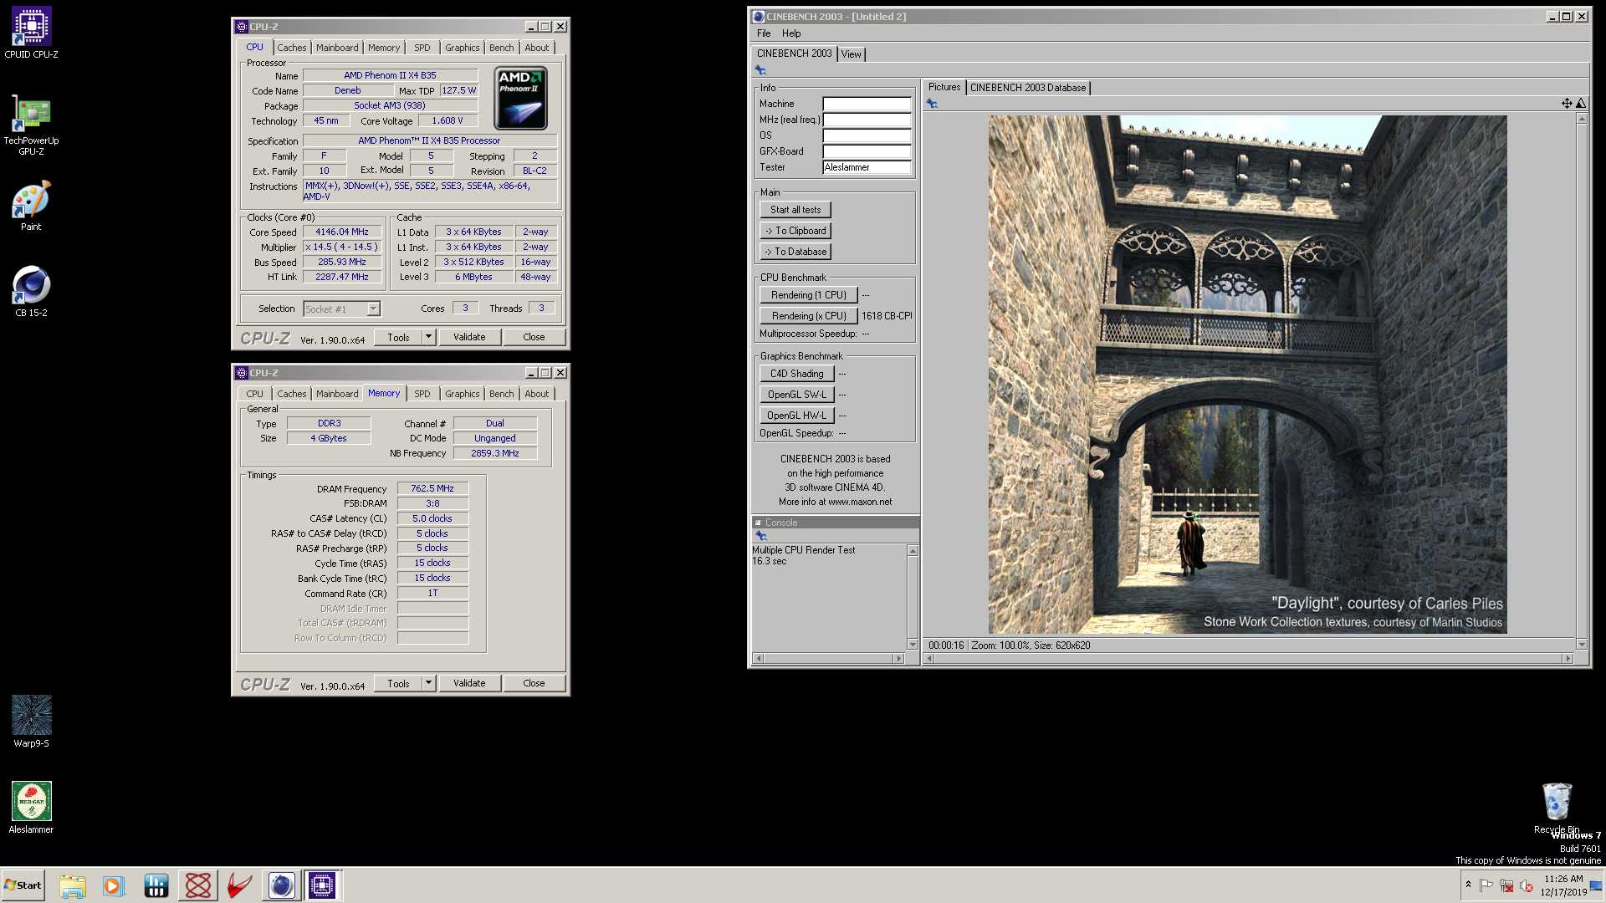Screen dimensions: 1606x903
Task: Click the red knot taskbar icon
Action: (198, 885)
